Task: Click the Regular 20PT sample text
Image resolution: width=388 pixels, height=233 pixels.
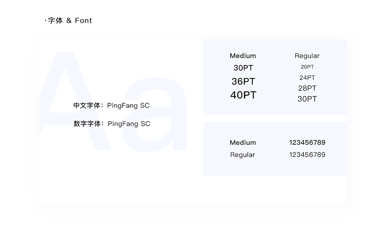Action: pyautogui.click(x=307, y=67)
